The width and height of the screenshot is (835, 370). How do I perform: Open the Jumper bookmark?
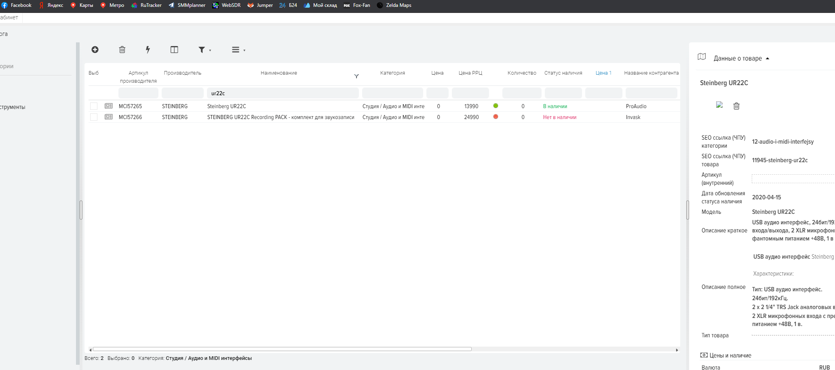tap(260, 5)
